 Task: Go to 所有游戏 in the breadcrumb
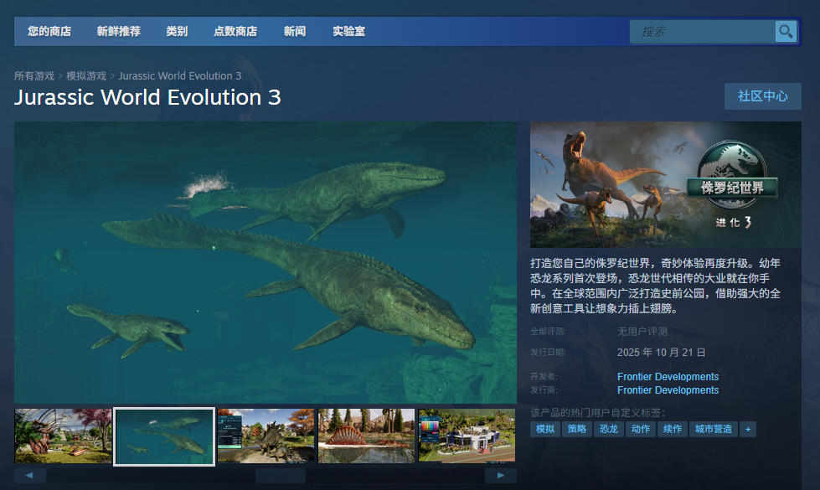click(x=34, y=76)
